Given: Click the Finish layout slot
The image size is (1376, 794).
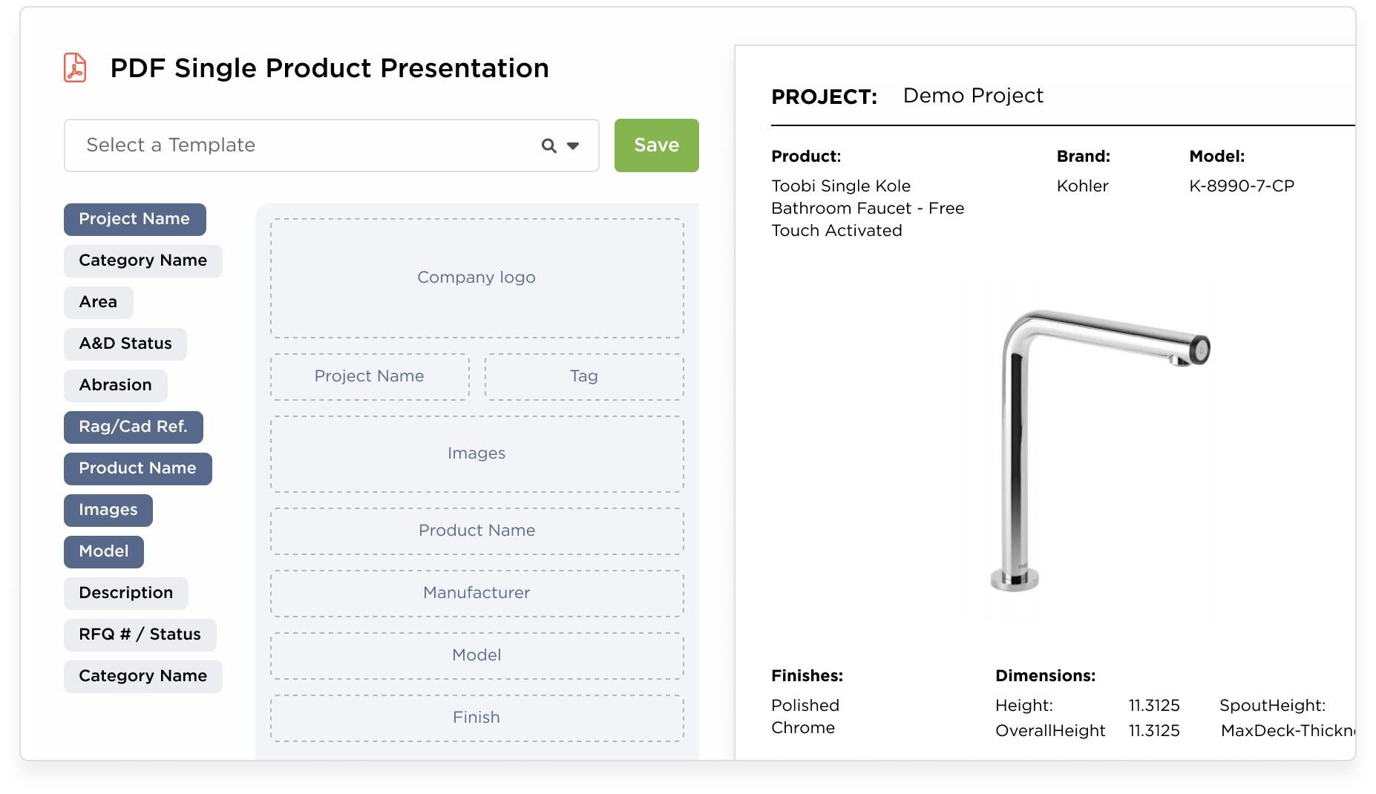Looking at the screenshot, I should point(476,718).
